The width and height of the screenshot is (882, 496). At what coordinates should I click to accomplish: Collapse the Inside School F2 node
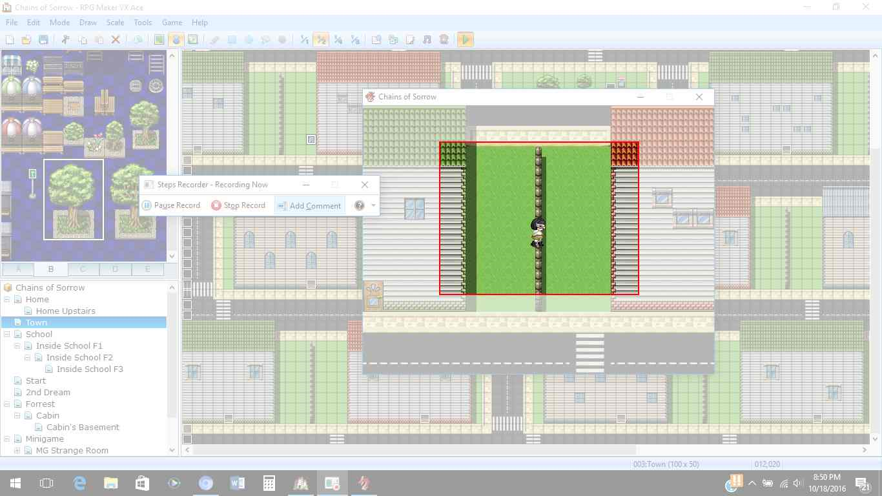click(x=28, y=358)
